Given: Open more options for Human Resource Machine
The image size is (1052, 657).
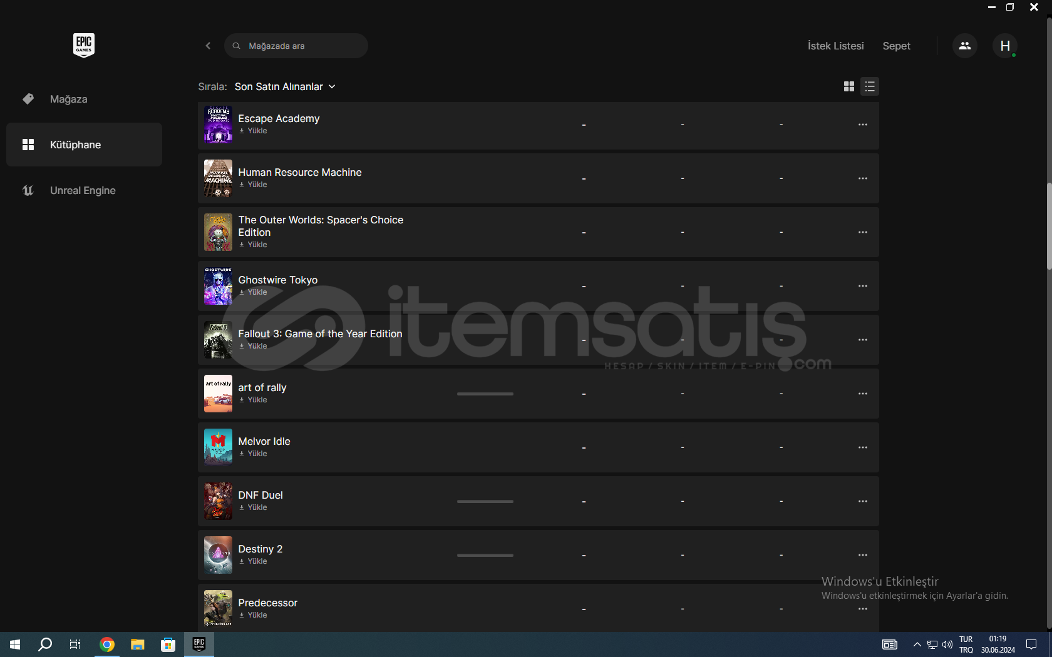Looking at the screenshot, I should [x=863, y=178].
